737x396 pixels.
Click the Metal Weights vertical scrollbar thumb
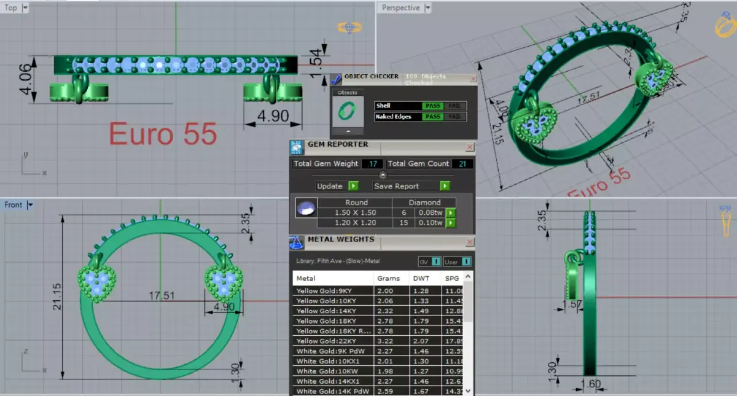point(468,302)
